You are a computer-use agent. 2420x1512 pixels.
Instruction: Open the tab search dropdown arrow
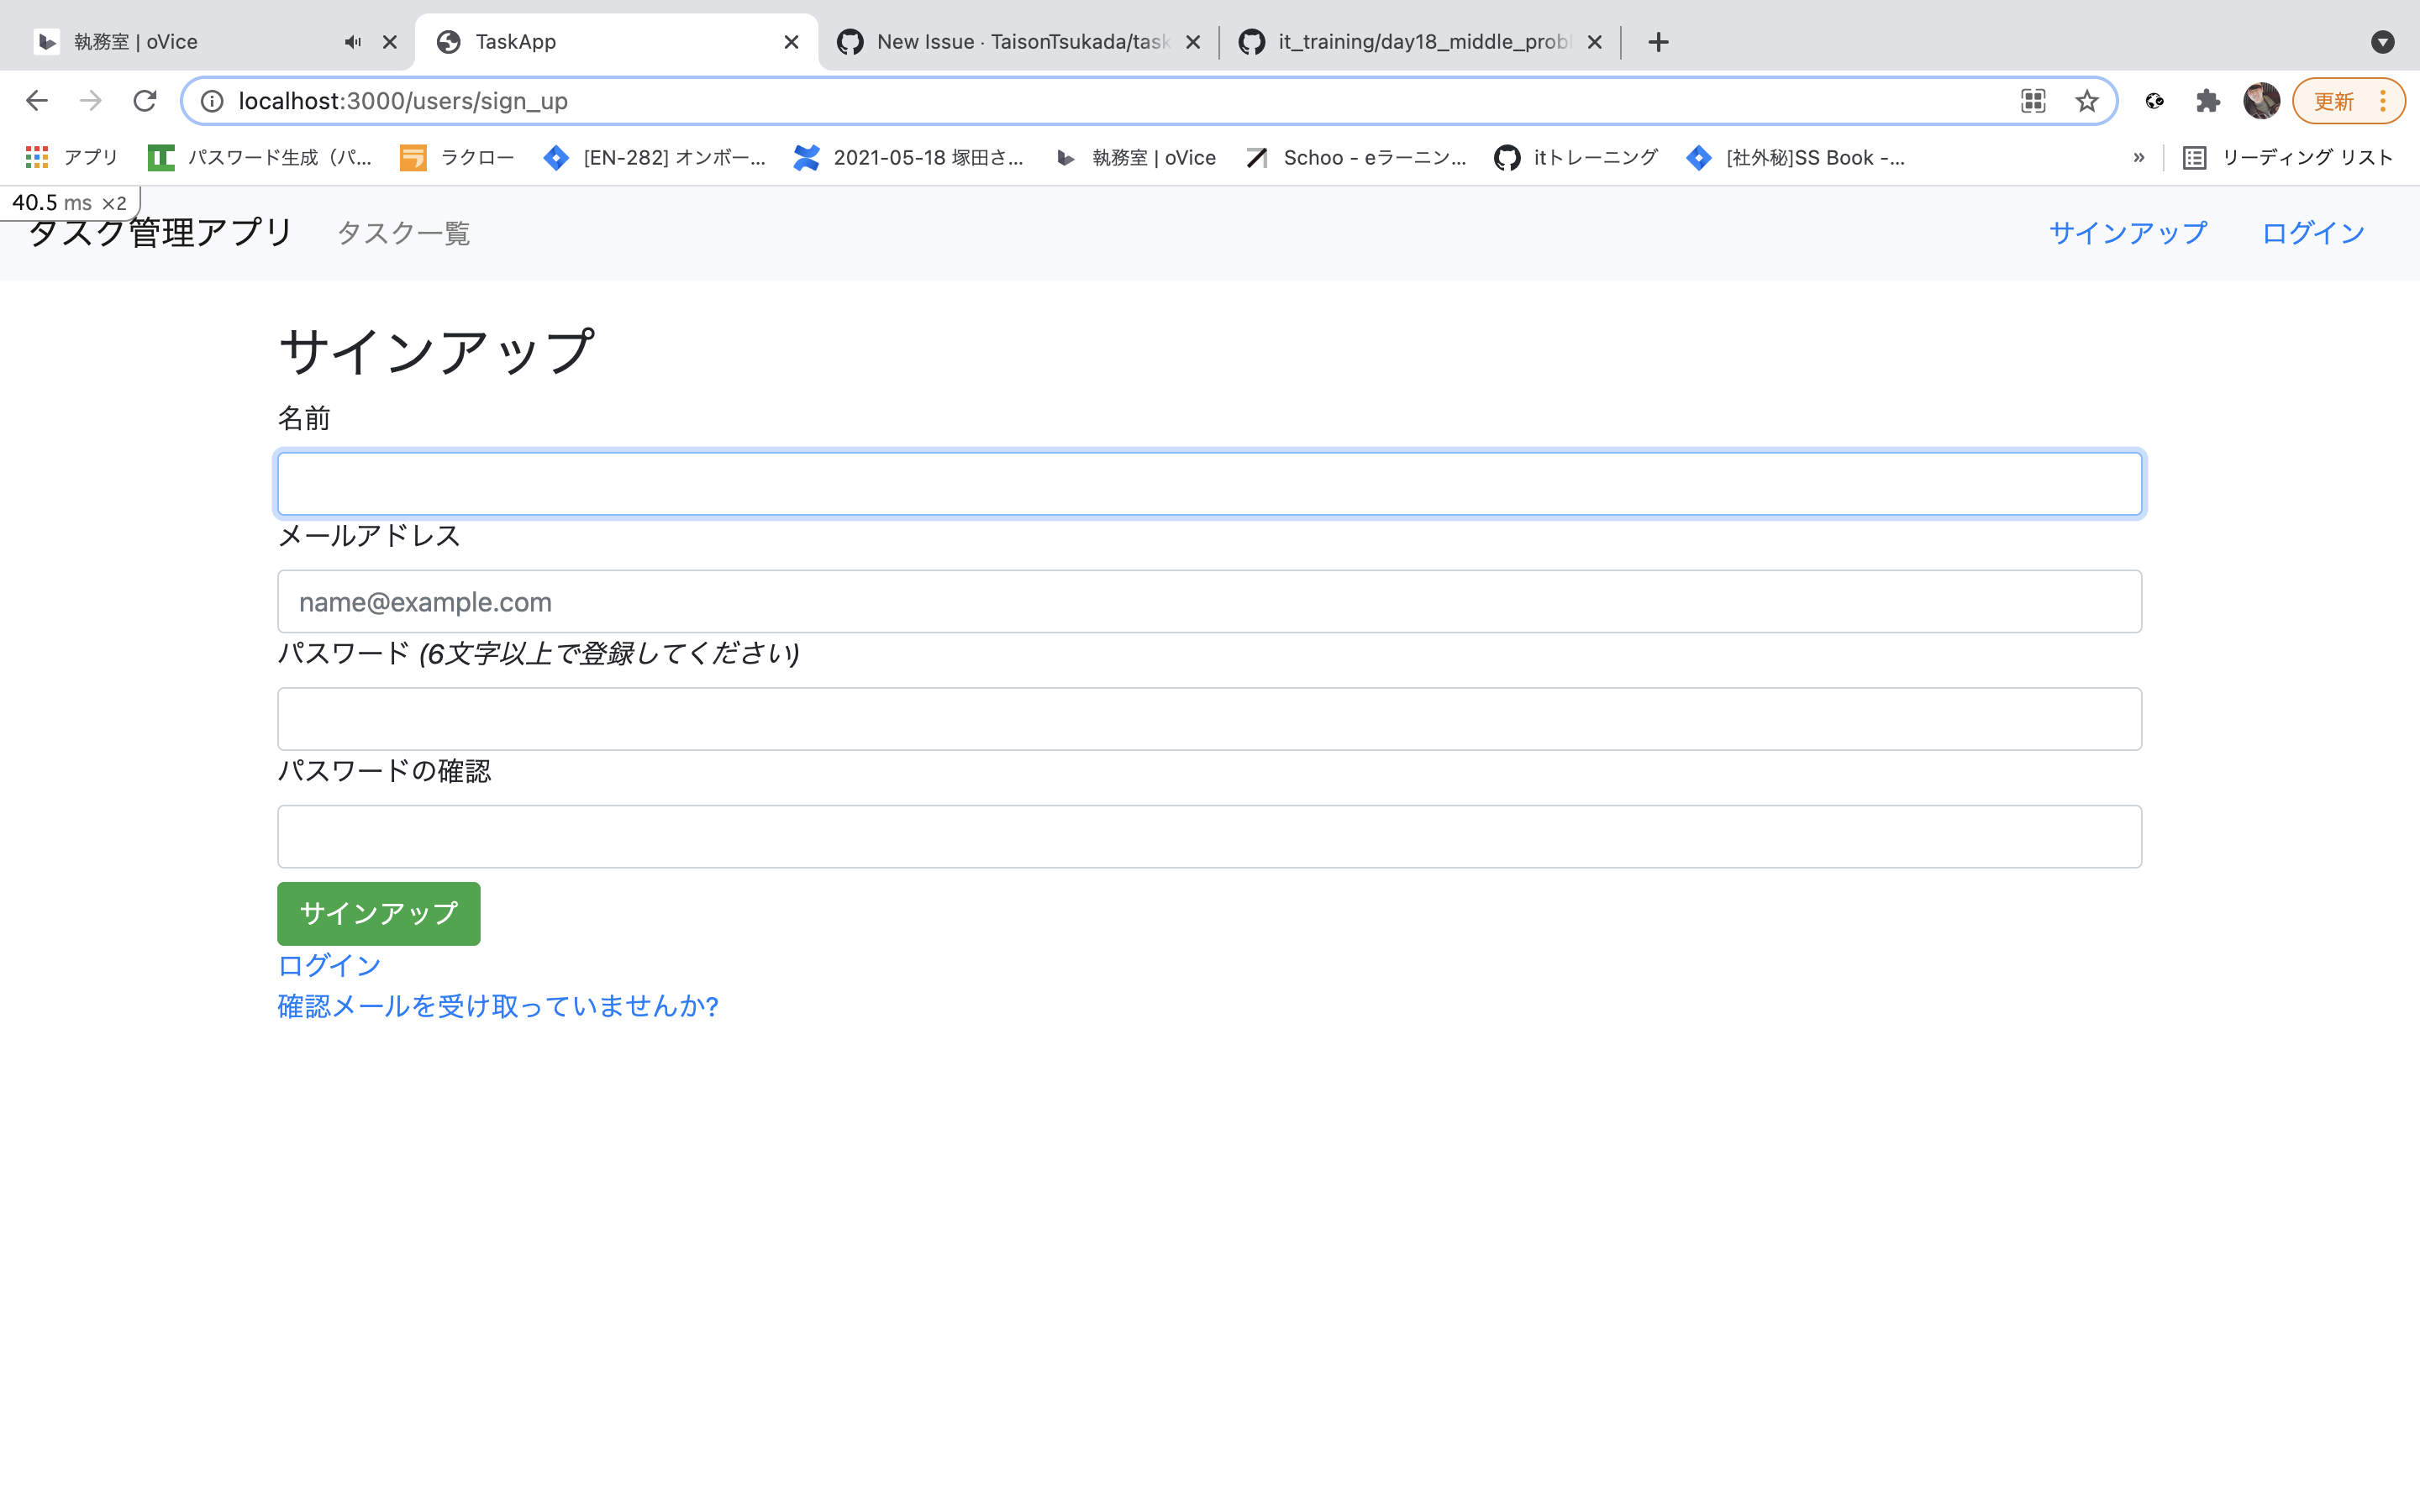(2383, 42)
